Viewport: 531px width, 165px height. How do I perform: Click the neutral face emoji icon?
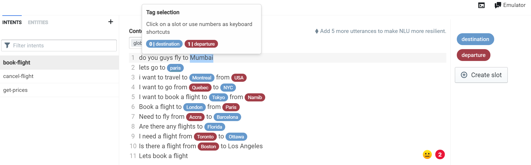427,155
